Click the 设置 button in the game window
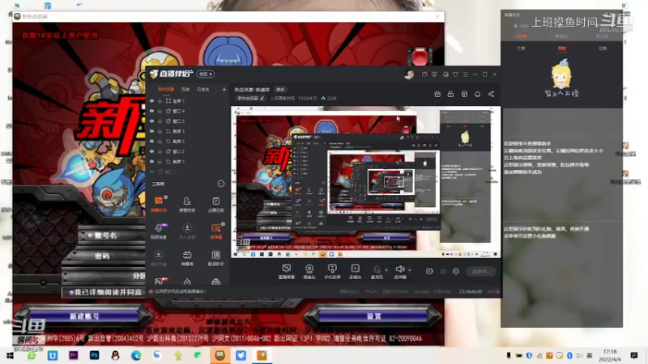Viewport: 648px width, 364px height. [373, 316]
